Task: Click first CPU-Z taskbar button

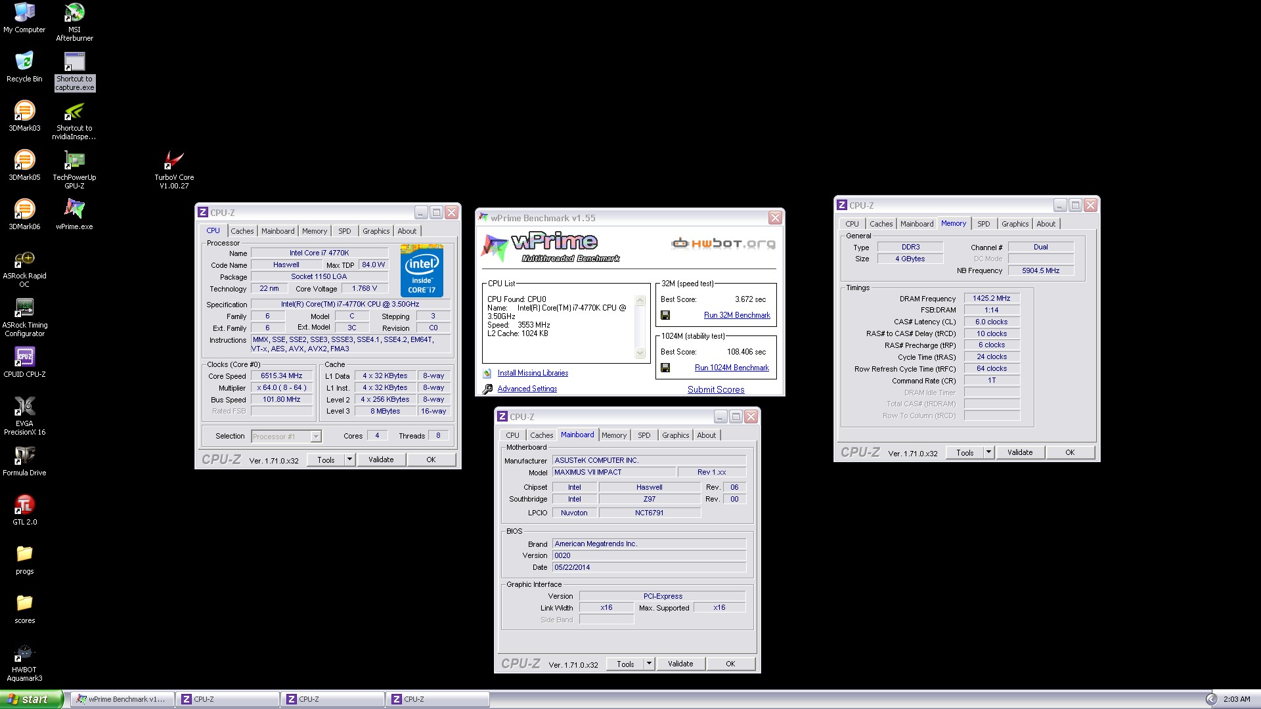Action: pyautogui.click(x=228, y=699)
